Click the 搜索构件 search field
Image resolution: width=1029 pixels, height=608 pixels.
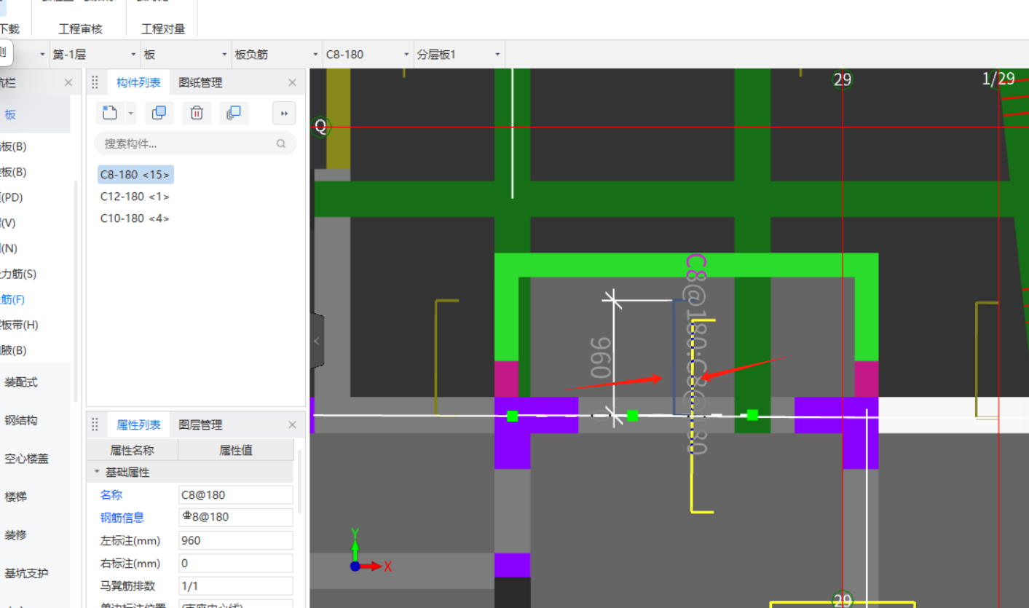coord(195,143)
